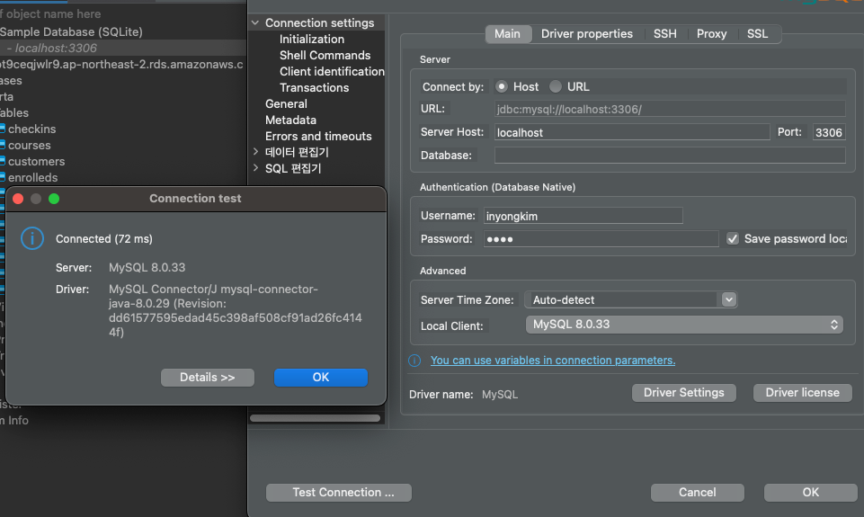This screenshot has width=864, height=517.
Task: Select Shell Commands in settings tree
Action: pyautogui.click(x=325, y=56)
